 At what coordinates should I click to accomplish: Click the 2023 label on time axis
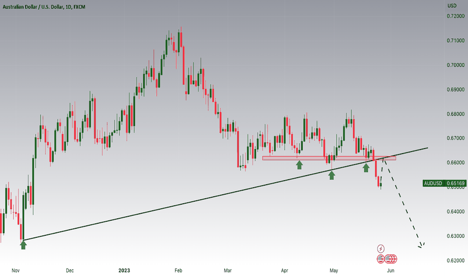[124, 270]
